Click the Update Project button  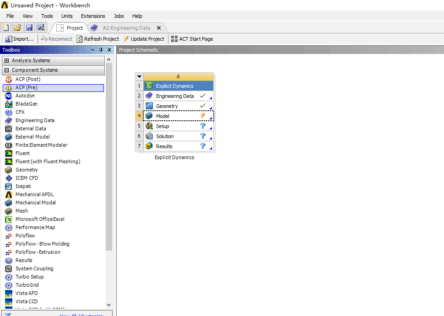tap(144, 39)
